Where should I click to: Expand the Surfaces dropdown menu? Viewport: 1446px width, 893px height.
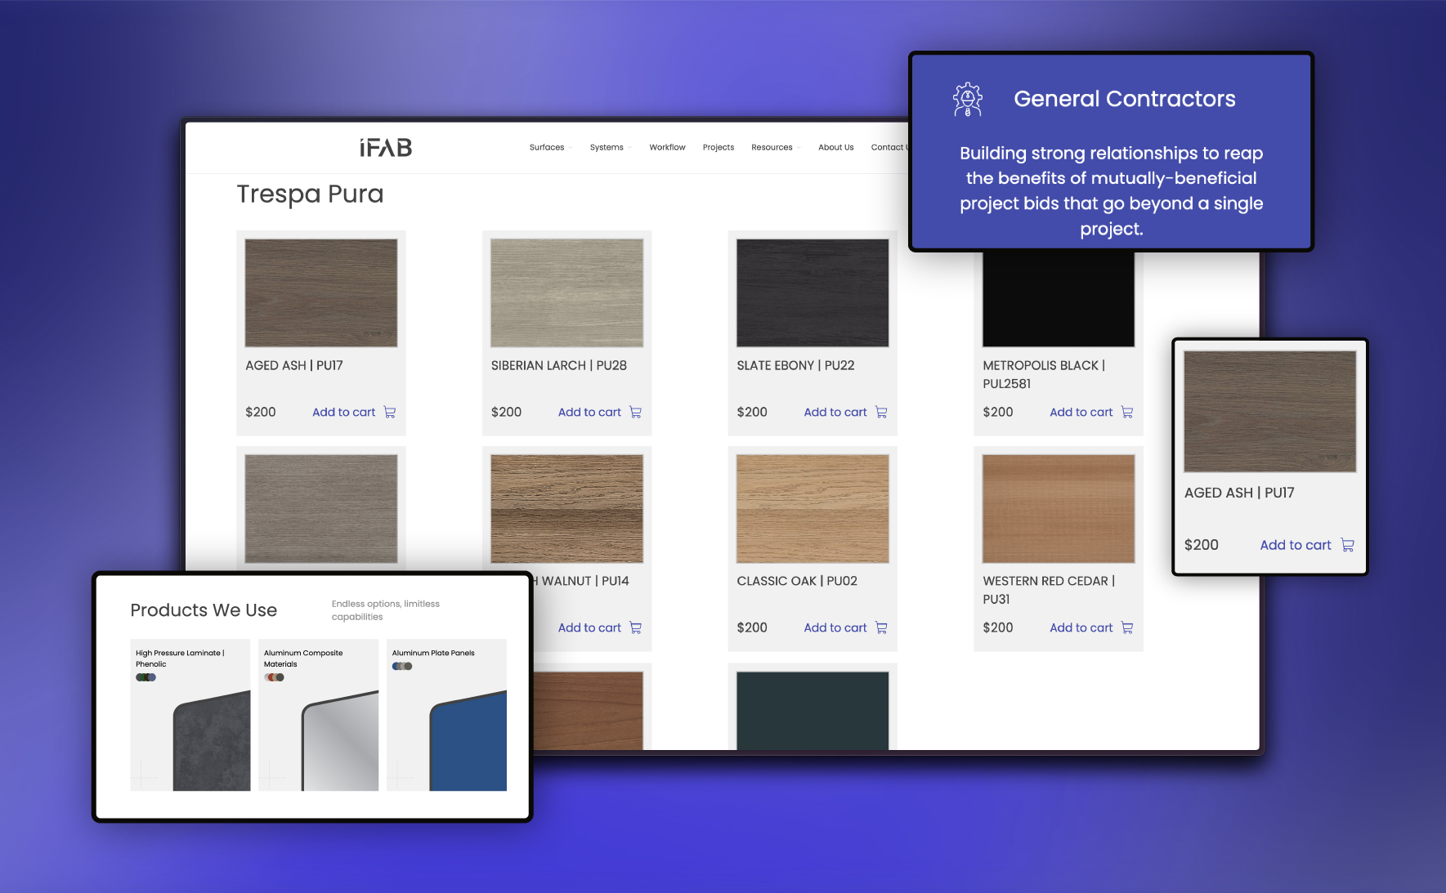(550, 148)
